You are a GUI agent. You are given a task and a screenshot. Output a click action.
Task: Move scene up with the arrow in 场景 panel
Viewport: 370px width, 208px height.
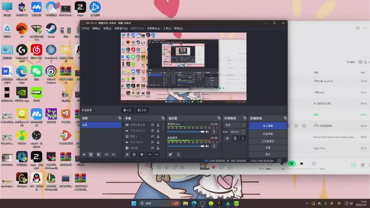click(x=106, y=154)
